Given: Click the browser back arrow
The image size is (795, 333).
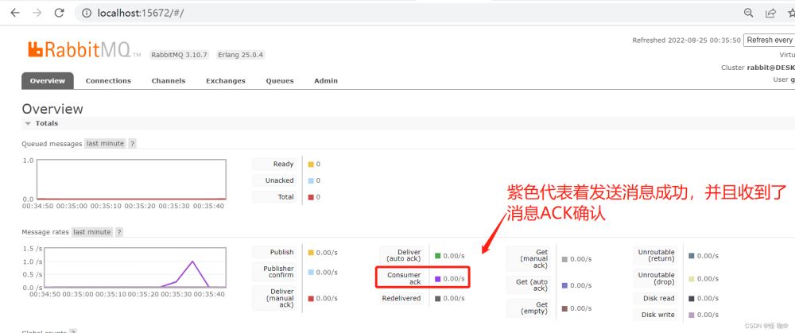Looking at the screenshot, I should pyautogui.click(x=14, y=13).
